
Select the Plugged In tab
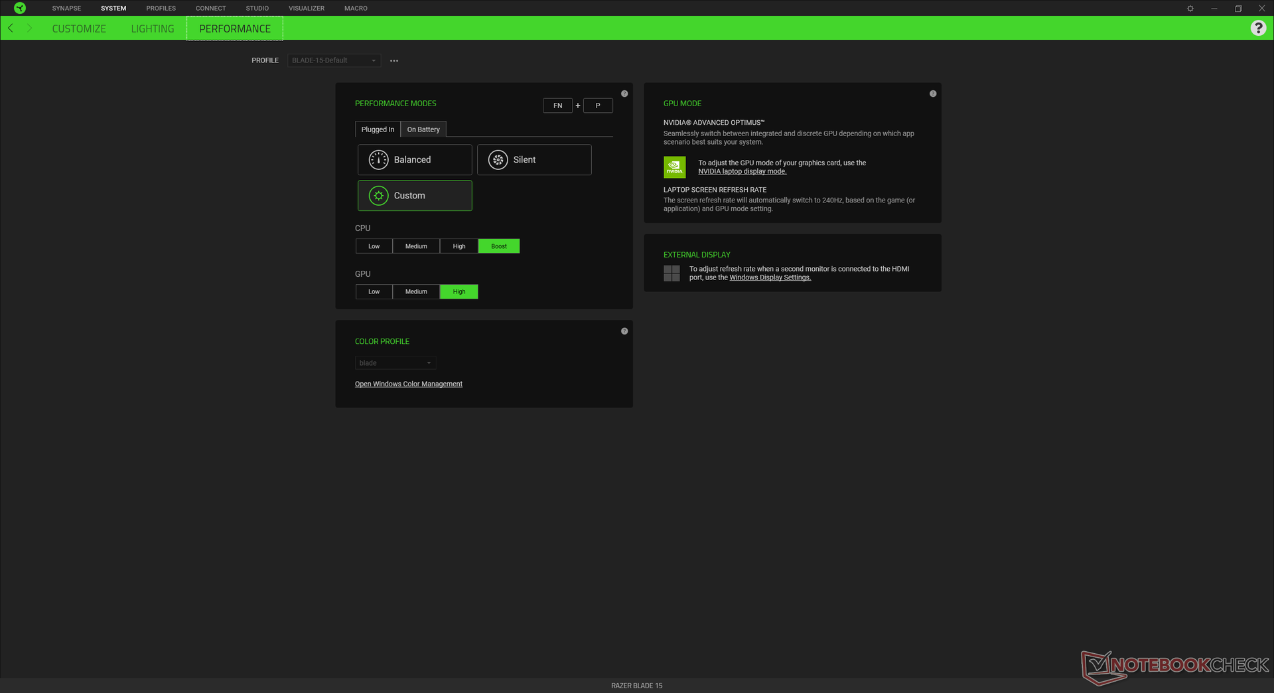click(378, 129)
